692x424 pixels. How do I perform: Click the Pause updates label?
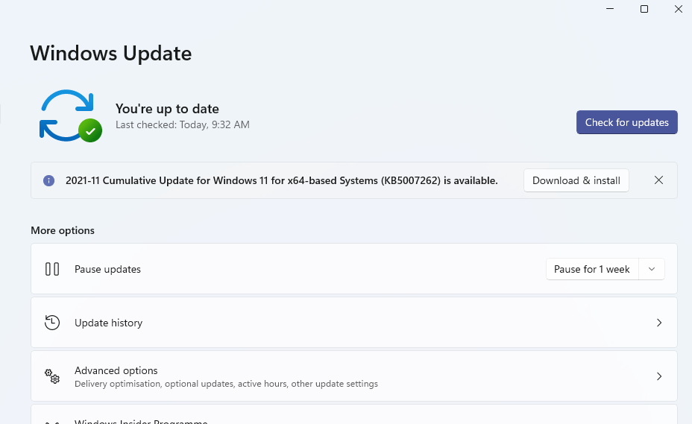click(x=107, y=269)
